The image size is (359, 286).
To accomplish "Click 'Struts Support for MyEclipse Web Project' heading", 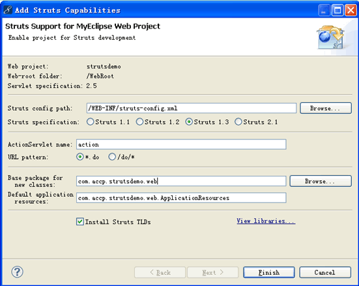I will (83, 26).
